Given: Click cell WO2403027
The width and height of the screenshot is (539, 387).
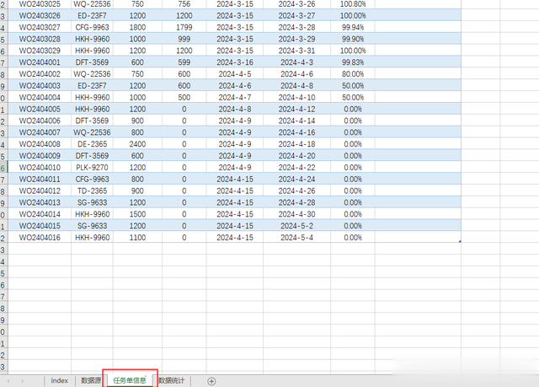Looking at the screenshot, I should tap(40, 27).
